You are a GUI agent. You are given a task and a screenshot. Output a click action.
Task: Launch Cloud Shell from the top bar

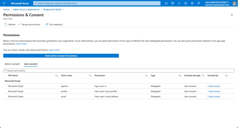click(166, 3)
